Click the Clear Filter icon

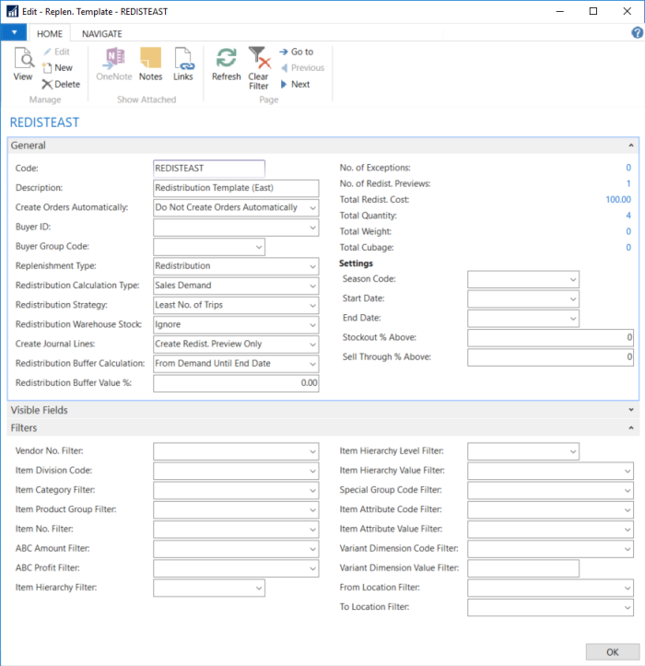[259, 66]
